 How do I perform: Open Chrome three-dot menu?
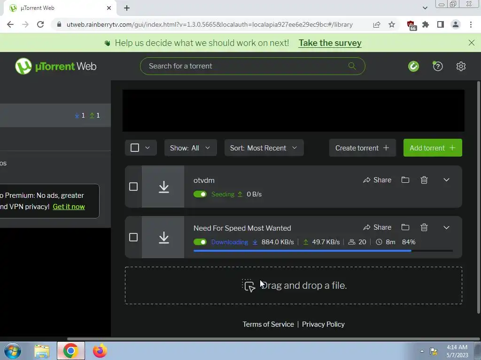click(x=471, y=24)
